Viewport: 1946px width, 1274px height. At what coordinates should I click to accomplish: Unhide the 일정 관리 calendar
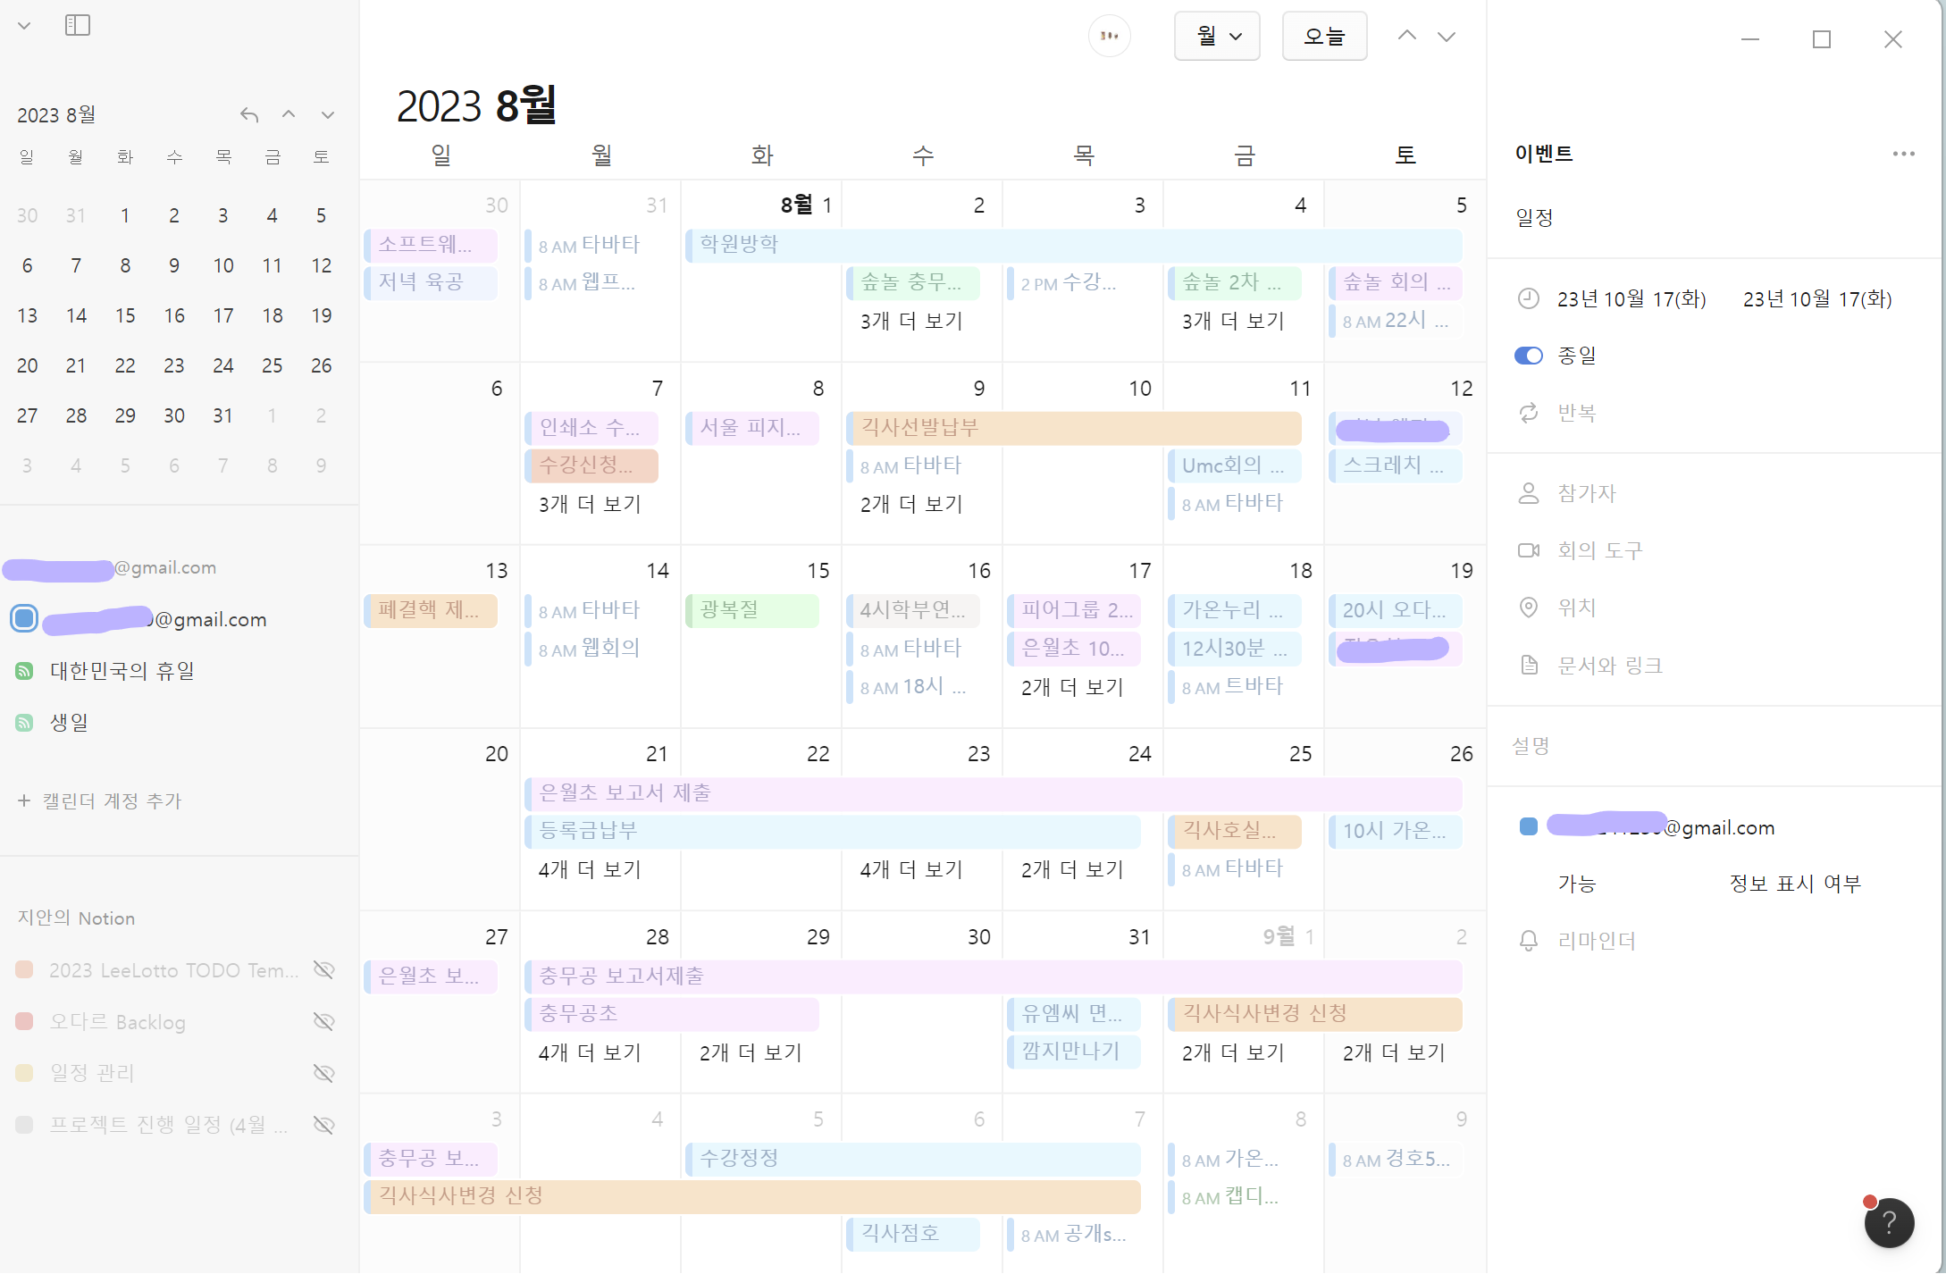coord(324,1072)
